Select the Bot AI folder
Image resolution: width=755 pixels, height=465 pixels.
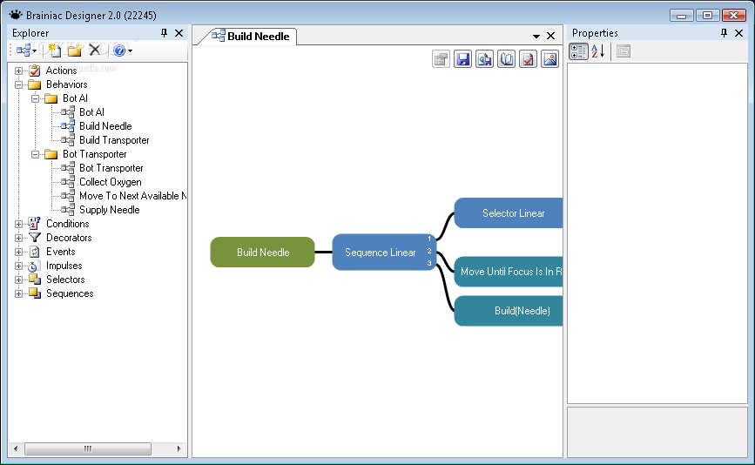pyautogui.click(x=75, y=98)
